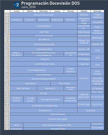
Task: Click the En El Aire cell
Action: tap(97, 104)
